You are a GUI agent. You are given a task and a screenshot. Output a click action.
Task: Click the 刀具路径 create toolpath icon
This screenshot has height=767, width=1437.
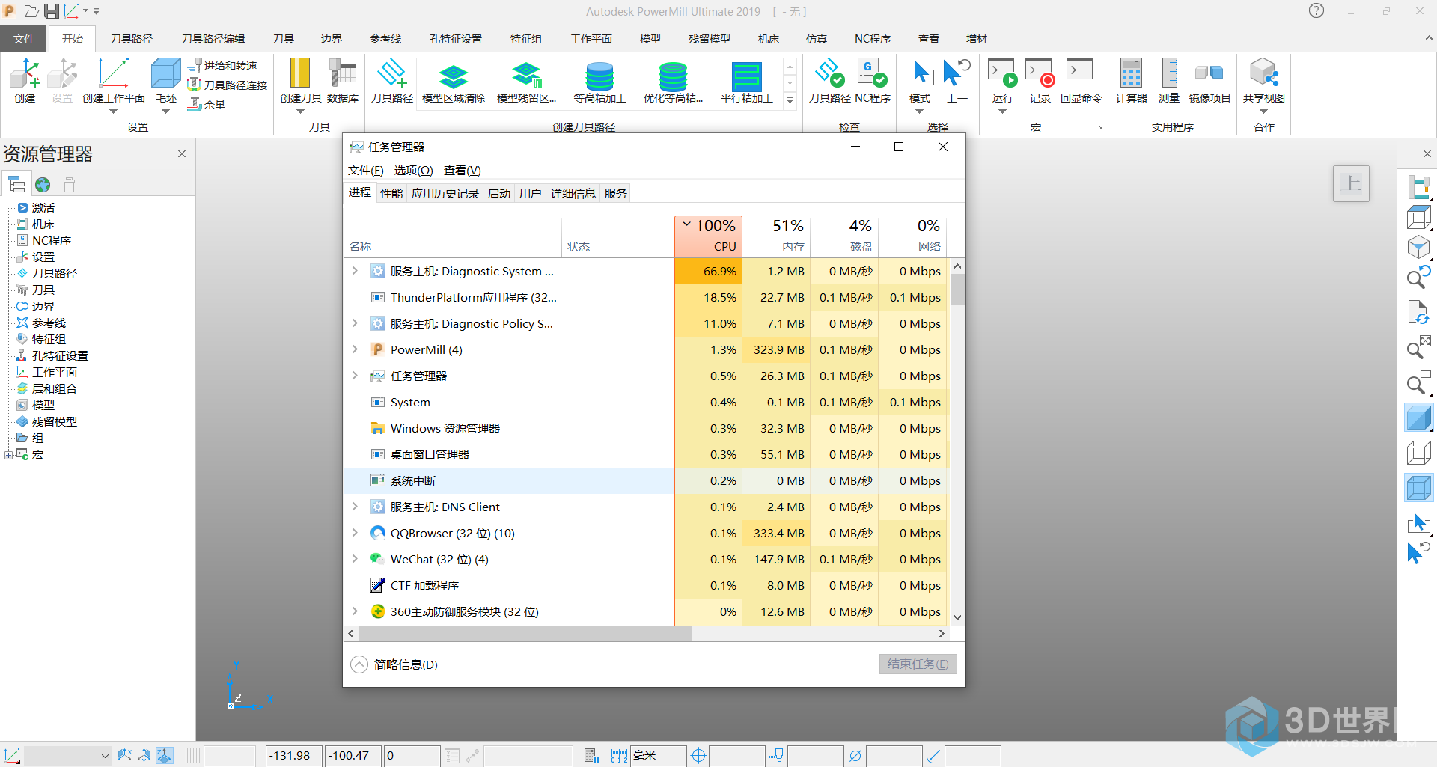click(x=391, y=82)
